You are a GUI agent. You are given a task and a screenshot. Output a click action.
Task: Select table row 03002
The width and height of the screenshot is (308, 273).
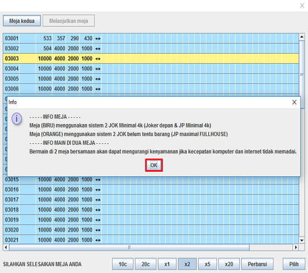[x=151, y=48]
